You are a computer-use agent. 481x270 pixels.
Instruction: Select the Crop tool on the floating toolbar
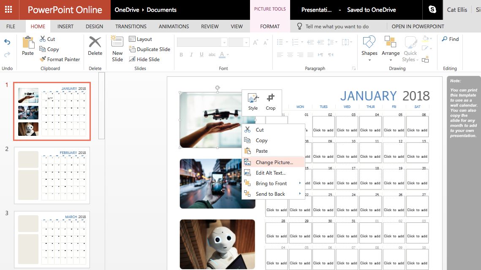[271, 103]
